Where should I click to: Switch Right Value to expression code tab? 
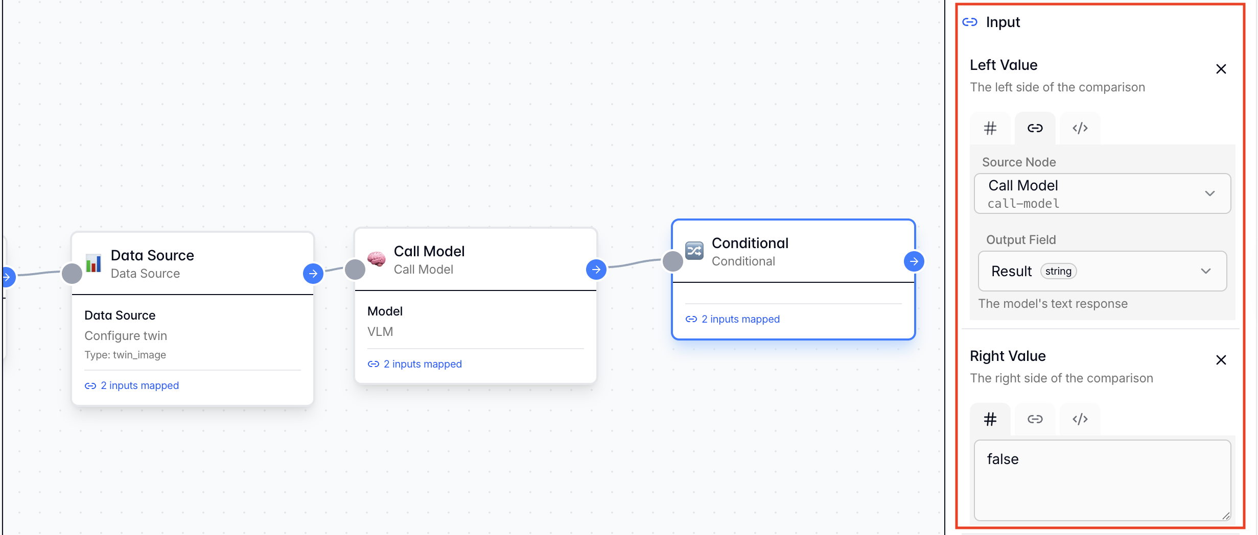tap(1080, 419)
